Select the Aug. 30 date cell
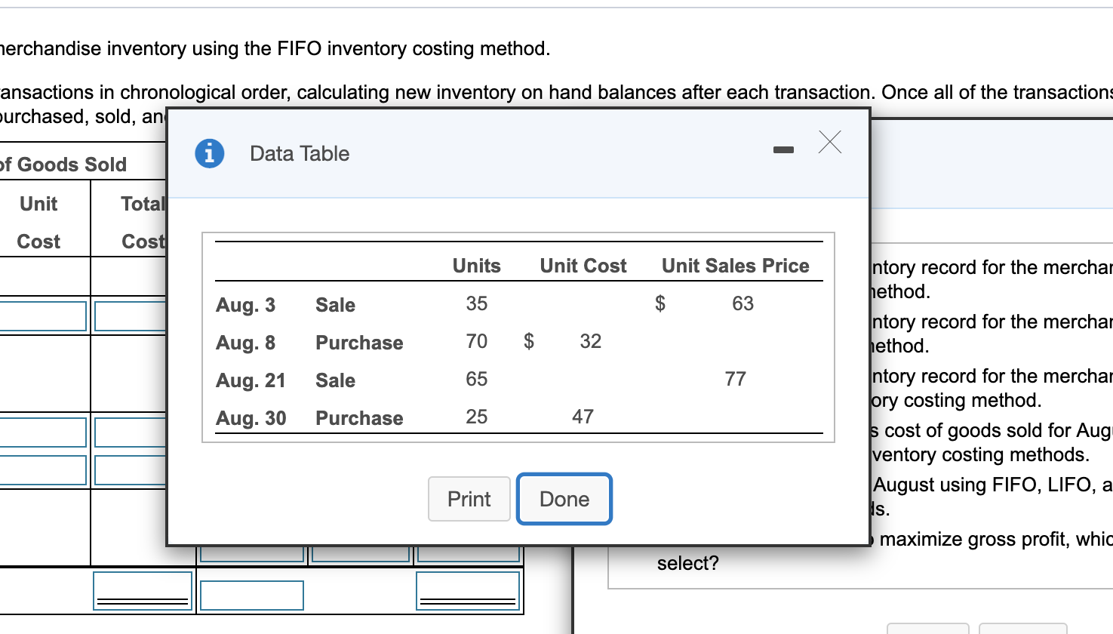Screen dimensions: 1113x634 (251, 418)
